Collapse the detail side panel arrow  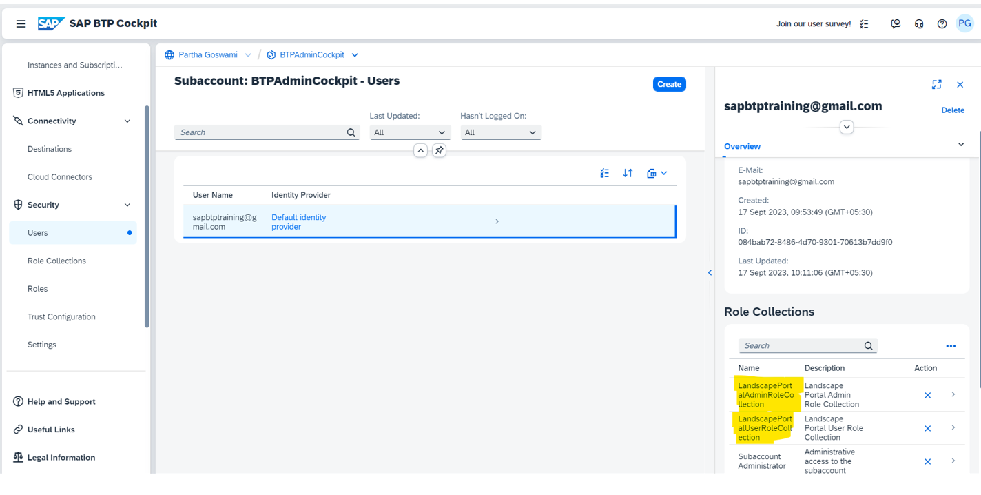[x=710, y=272]
